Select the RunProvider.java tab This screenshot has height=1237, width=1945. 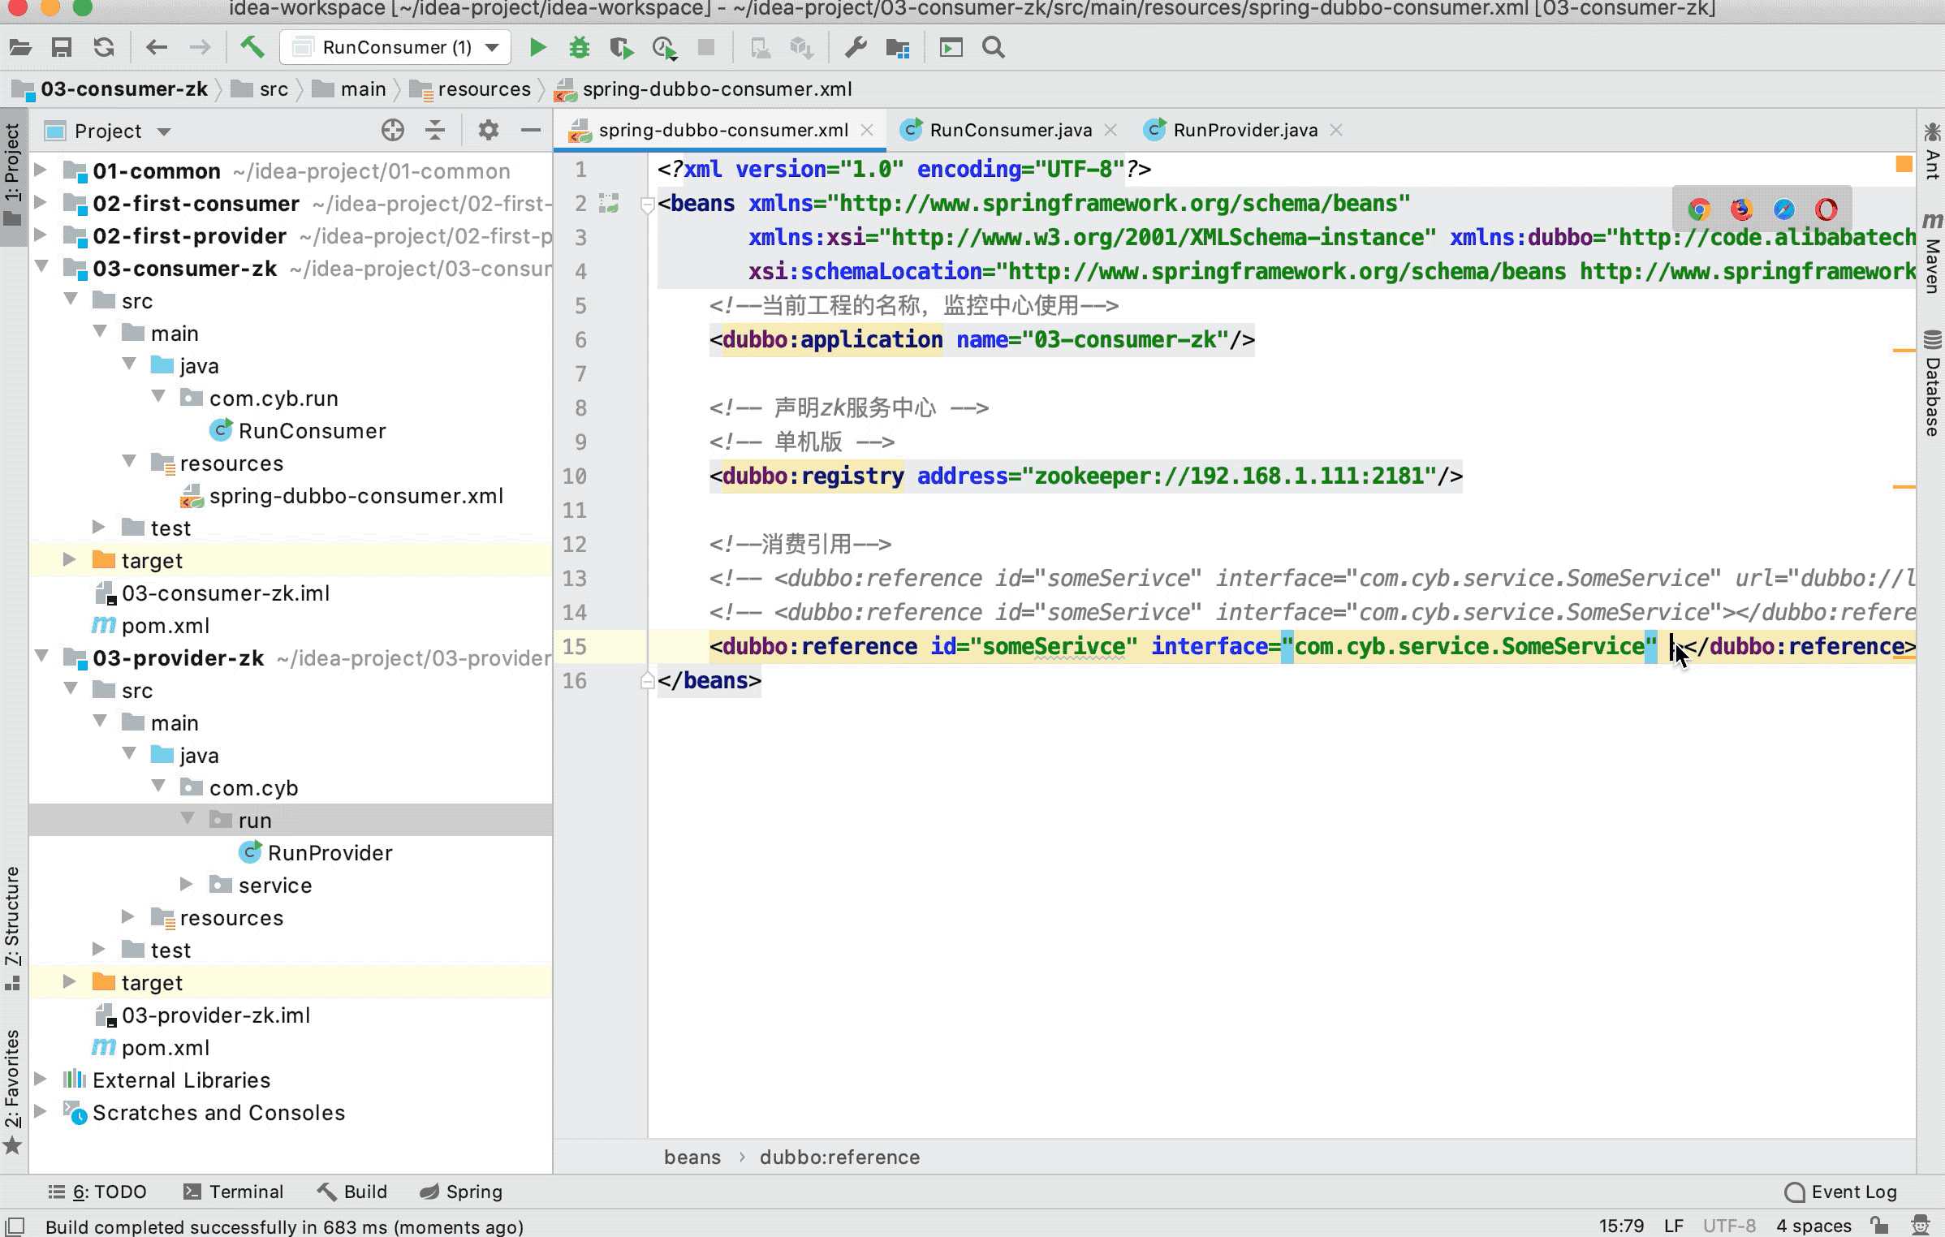click(1244, 129)
